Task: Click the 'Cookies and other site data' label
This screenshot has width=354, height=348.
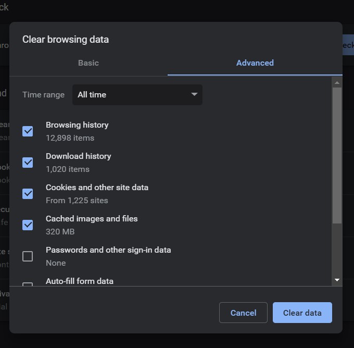Action: [x=97, y=188]
